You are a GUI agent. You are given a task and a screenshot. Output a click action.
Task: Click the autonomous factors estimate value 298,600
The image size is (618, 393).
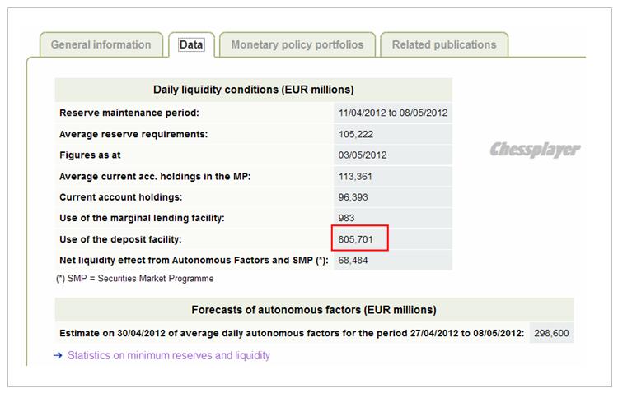(551, 334)
